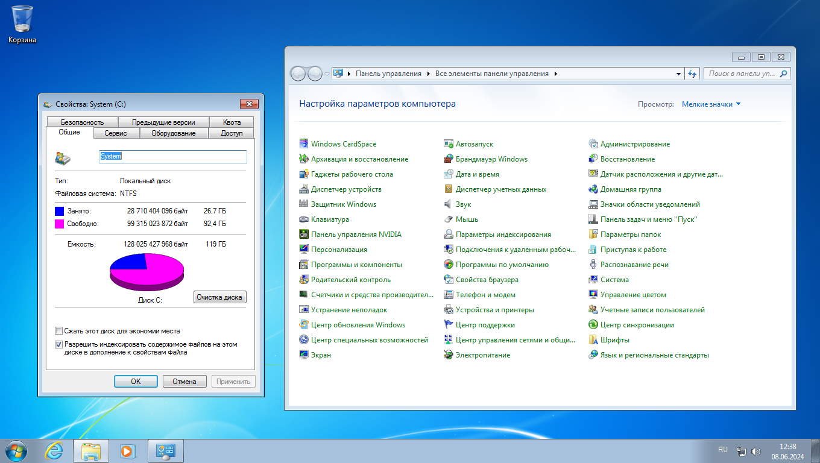Click the blue used space color swatch
The image size is (820, 463).
click(59, 211)
